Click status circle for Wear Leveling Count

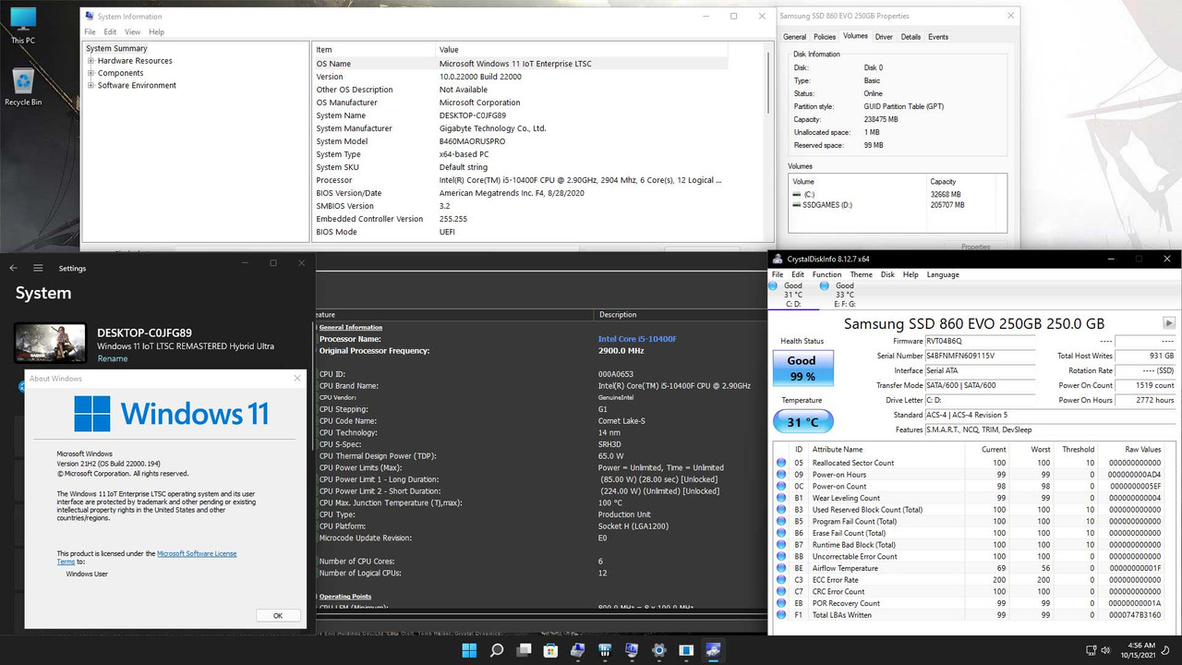click(781, 498)
